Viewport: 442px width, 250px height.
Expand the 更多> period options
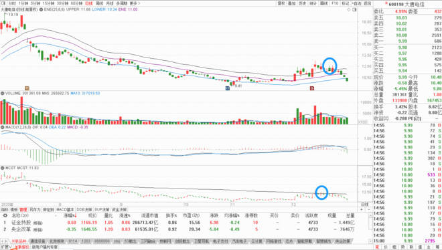pyautogui.click(x=135, y=3)
